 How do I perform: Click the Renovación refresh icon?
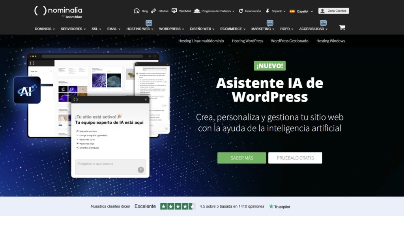241,11
